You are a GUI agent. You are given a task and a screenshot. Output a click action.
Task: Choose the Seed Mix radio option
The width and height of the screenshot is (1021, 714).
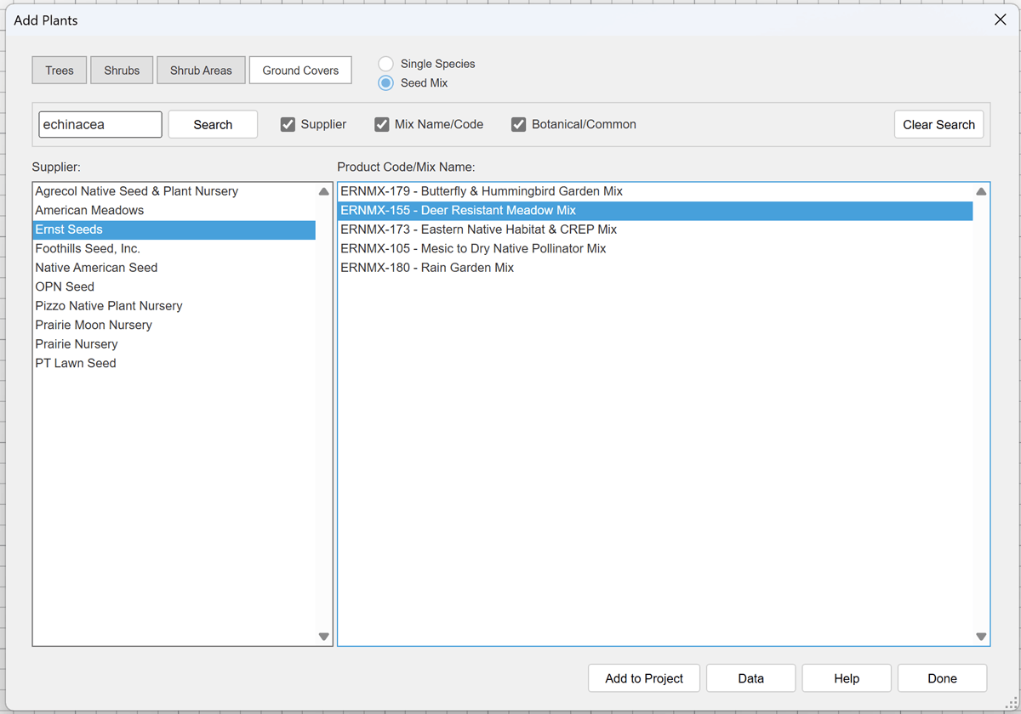point(386,83)
